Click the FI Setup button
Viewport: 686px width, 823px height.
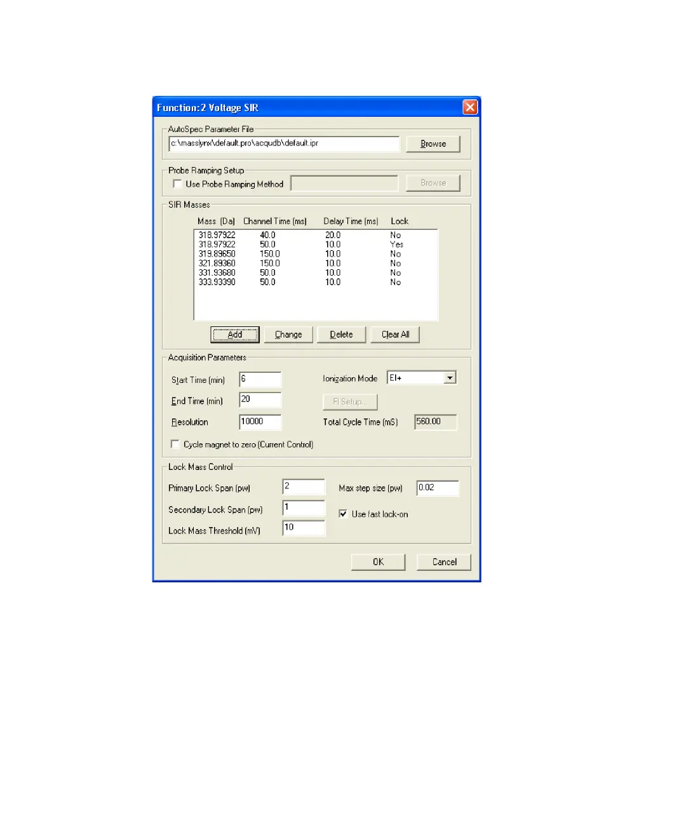point(350,402)
